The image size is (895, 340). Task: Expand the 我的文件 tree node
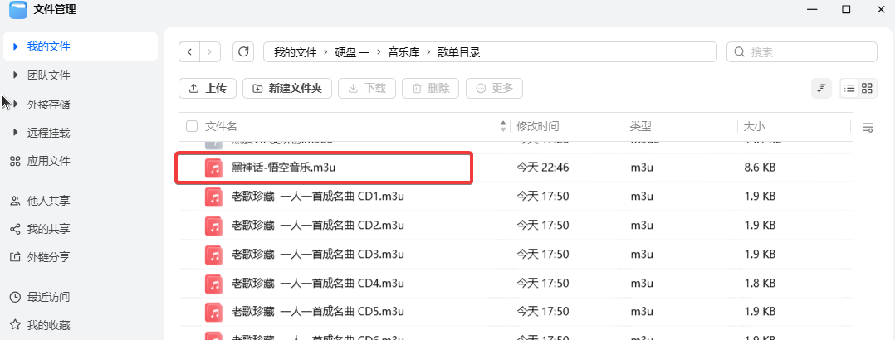pyautogui.click(x=16, y=46)
